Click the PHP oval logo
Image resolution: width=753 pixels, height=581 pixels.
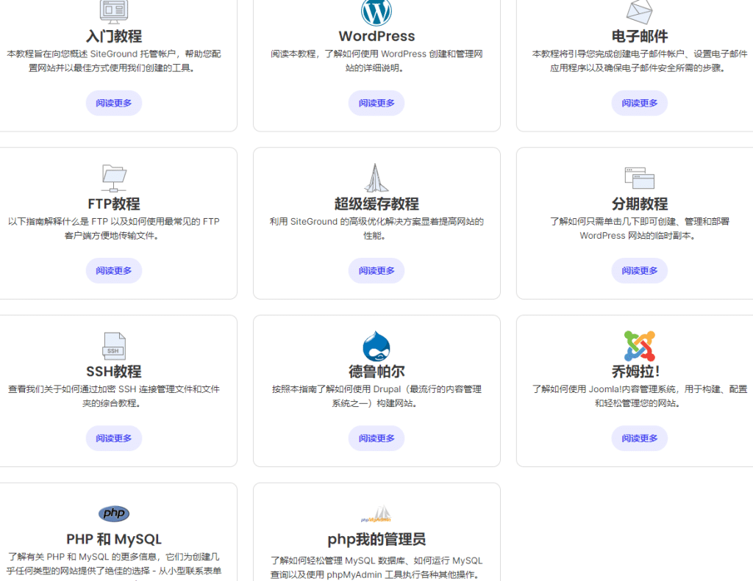[x=114, y=513]
